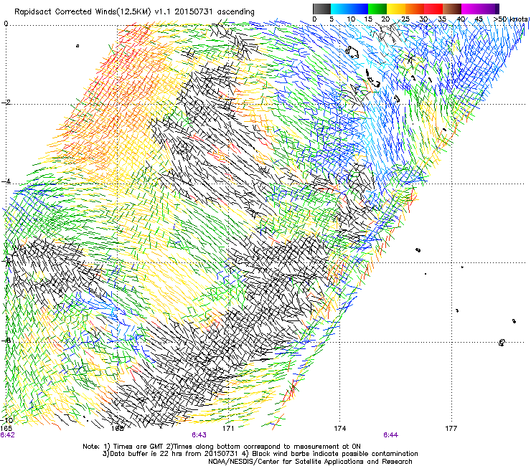
Task: Click the '35' label under the color bar
Action: click(x=442, y=19)
